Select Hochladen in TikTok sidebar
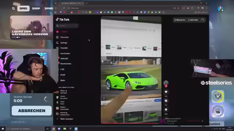Viewport: 234px width, 131px height. (x=65, y=53)
